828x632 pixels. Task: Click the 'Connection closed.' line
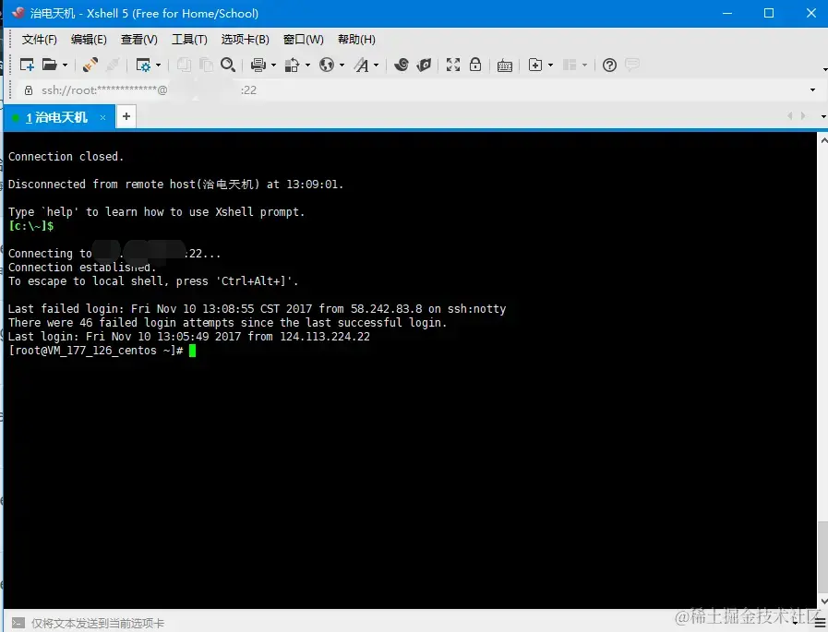[66, 157]
